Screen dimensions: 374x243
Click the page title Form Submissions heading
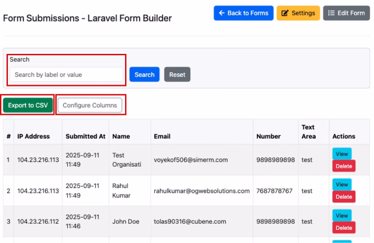[x=87, y=18]
